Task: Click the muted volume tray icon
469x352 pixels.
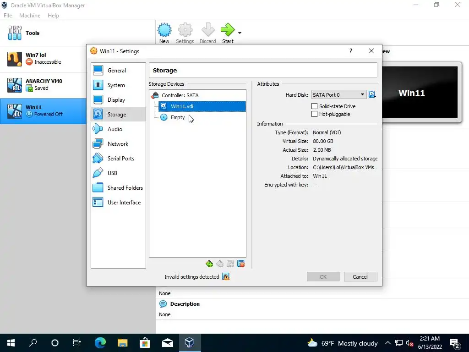Action: click(x=409, y=343)
